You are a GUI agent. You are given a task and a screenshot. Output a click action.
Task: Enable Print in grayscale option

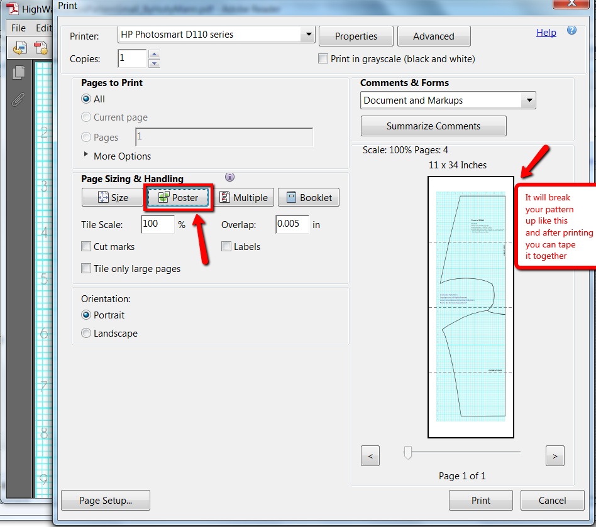[x=323, y=58]
